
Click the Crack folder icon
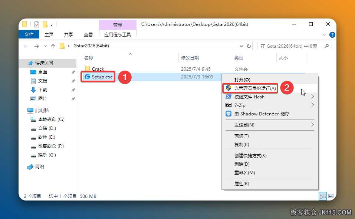(88, 68)
